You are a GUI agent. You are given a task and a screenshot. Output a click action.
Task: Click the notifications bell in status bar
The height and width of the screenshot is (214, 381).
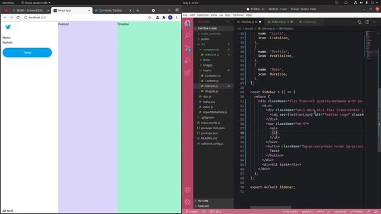(x=376, y=212)
